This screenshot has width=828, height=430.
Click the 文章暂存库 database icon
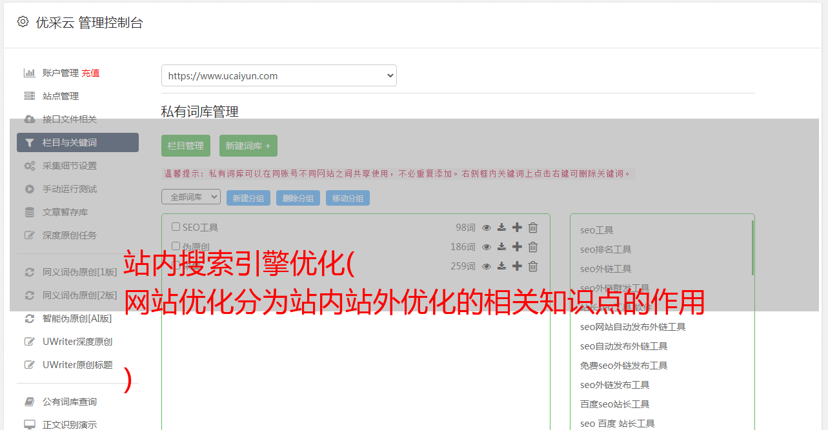(30, 212)
